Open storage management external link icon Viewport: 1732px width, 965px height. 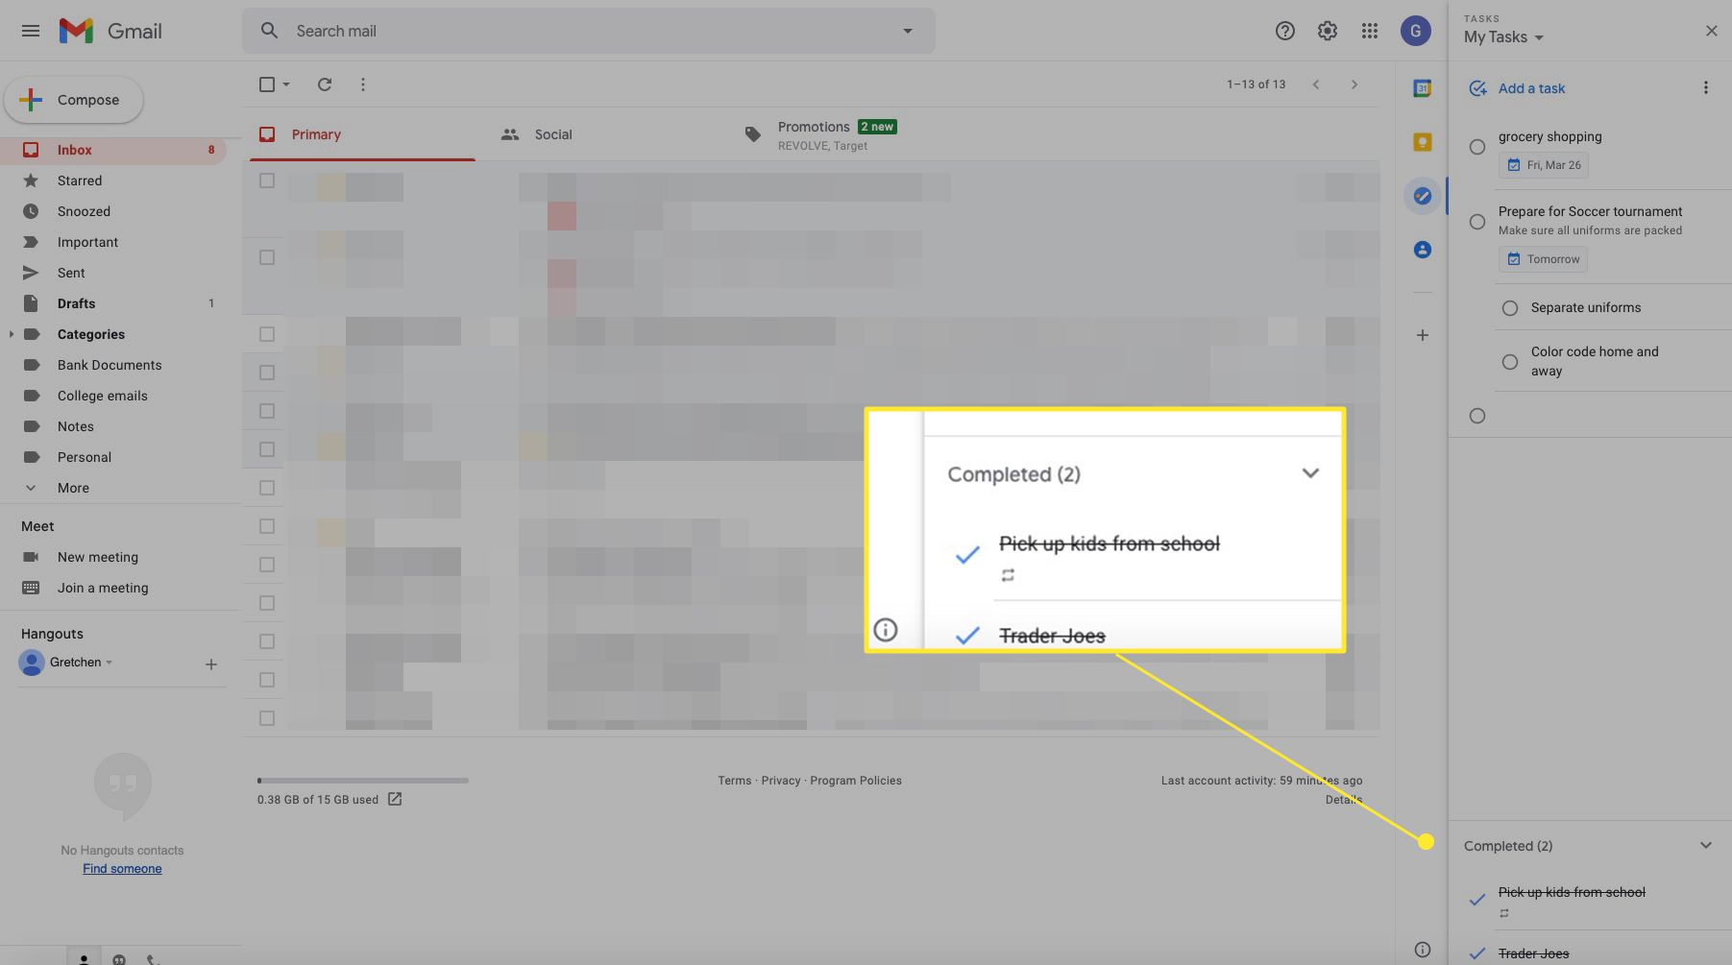(395, 799)
